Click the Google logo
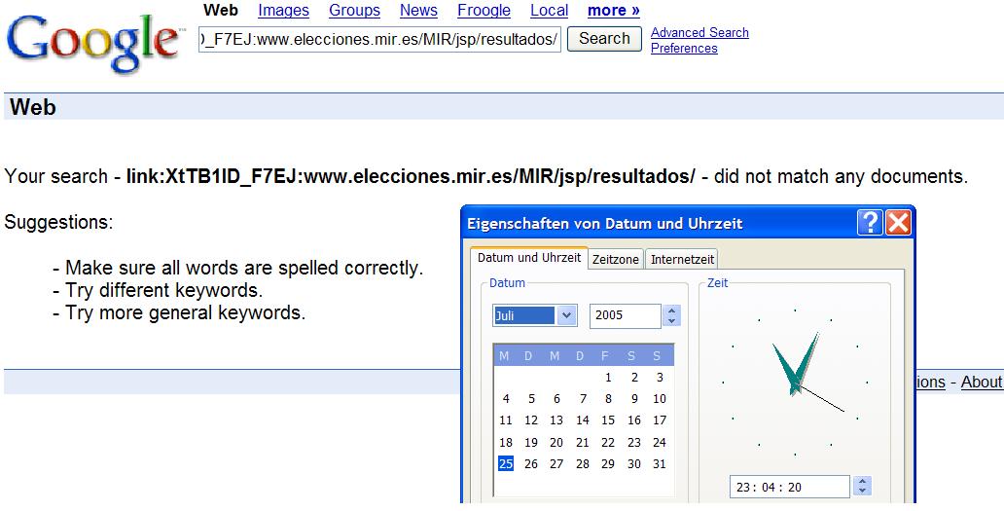The height and width of the screenshot is (511, 1004). (x=94, y=44)
